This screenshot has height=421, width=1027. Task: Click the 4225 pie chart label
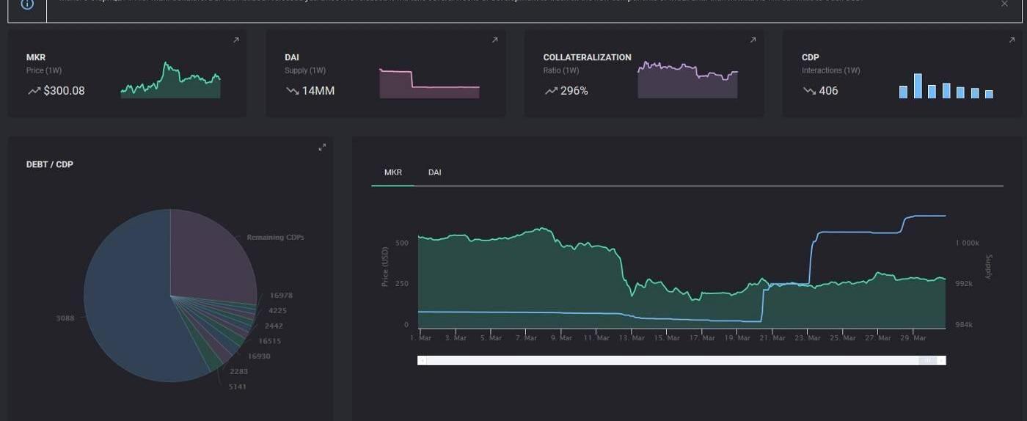(277, 311)
